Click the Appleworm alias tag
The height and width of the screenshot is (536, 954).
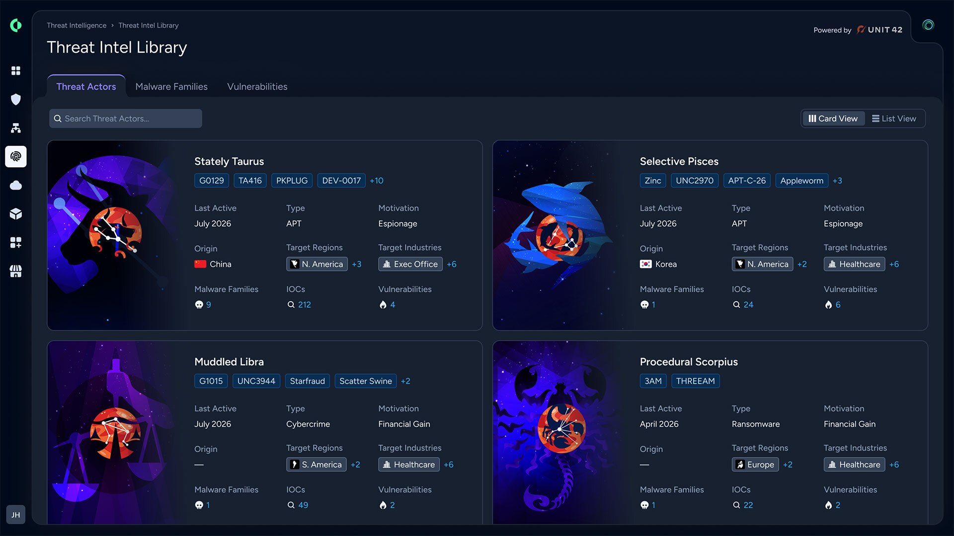click(801, 181)
